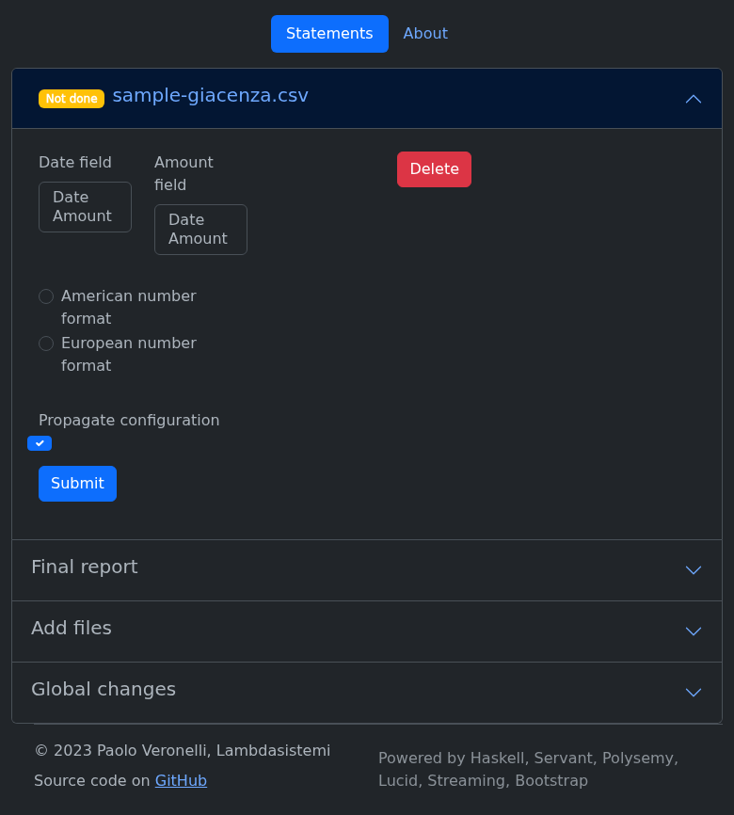Click the sample-giacenza.csv file name

[x=210, y=95]
